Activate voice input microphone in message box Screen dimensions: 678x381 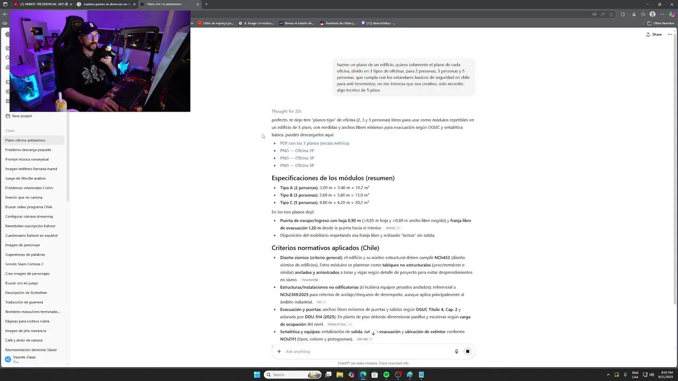coord(456,351)
